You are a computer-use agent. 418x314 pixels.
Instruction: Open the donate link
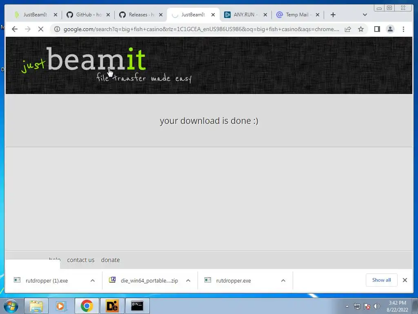click(110, 260)
